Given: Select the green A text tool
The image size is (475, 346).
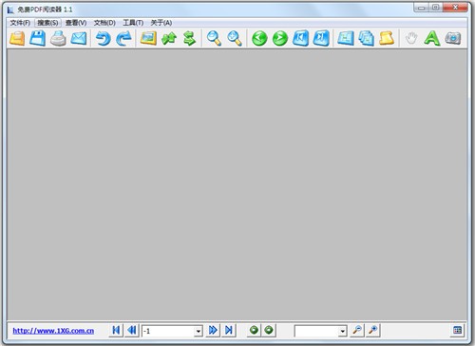Looking at the screenshot, I should (x=432, y=38).
